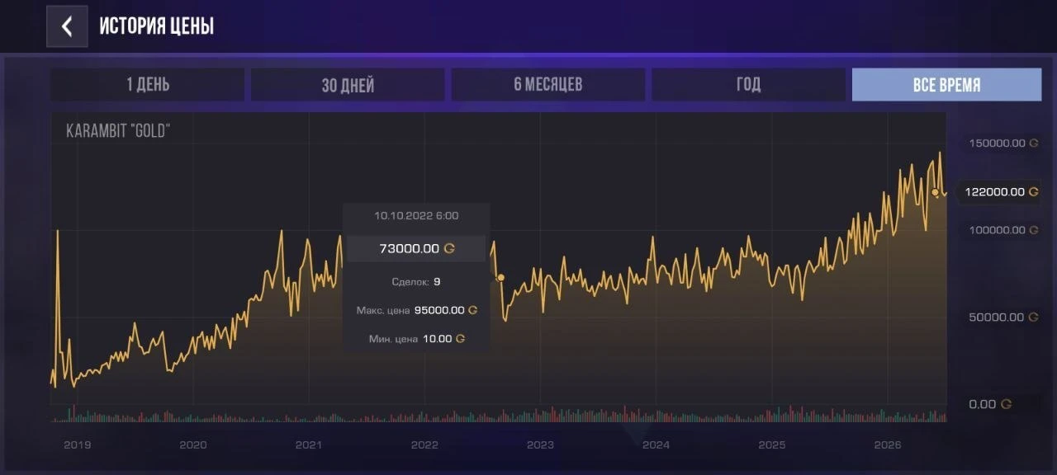Click the ИСТОРИЯ ЦЕНЫ header title
The height and width of the screenshot is (475, 1057).
tap(157, 26)
